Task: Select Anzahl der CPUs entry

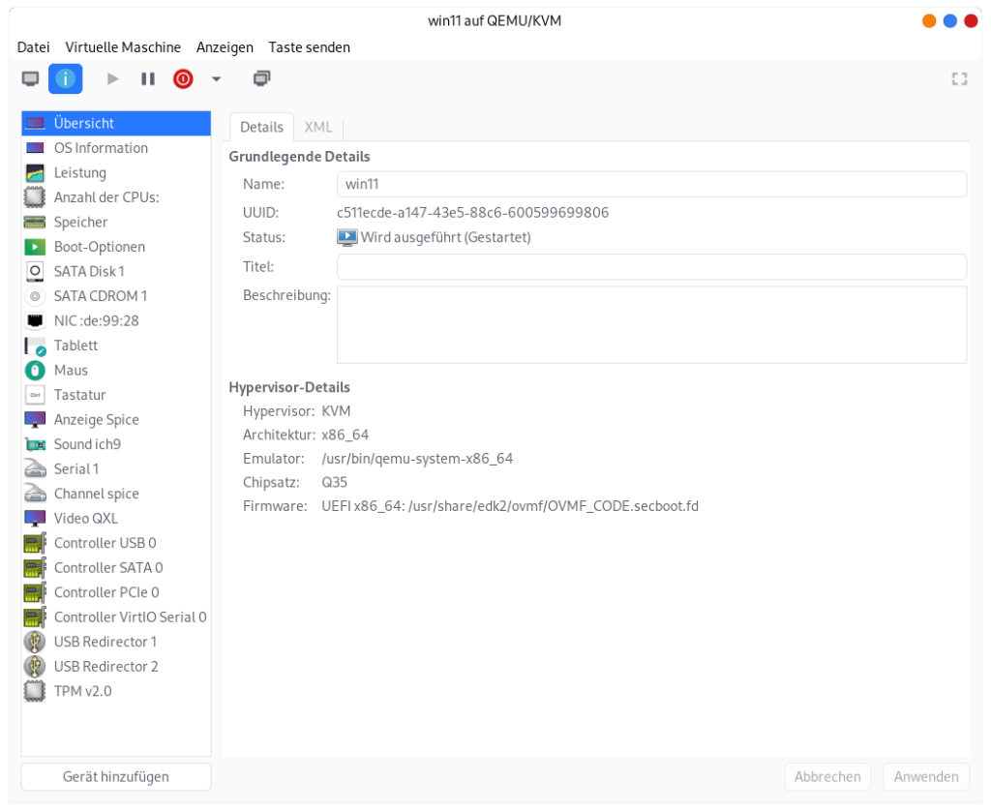Action: tap(116, 197)
